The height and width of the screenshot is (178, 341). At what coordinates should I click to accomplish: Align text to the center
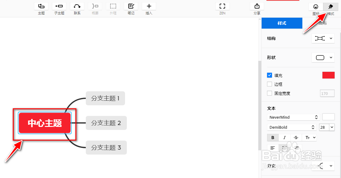(284, 148)
